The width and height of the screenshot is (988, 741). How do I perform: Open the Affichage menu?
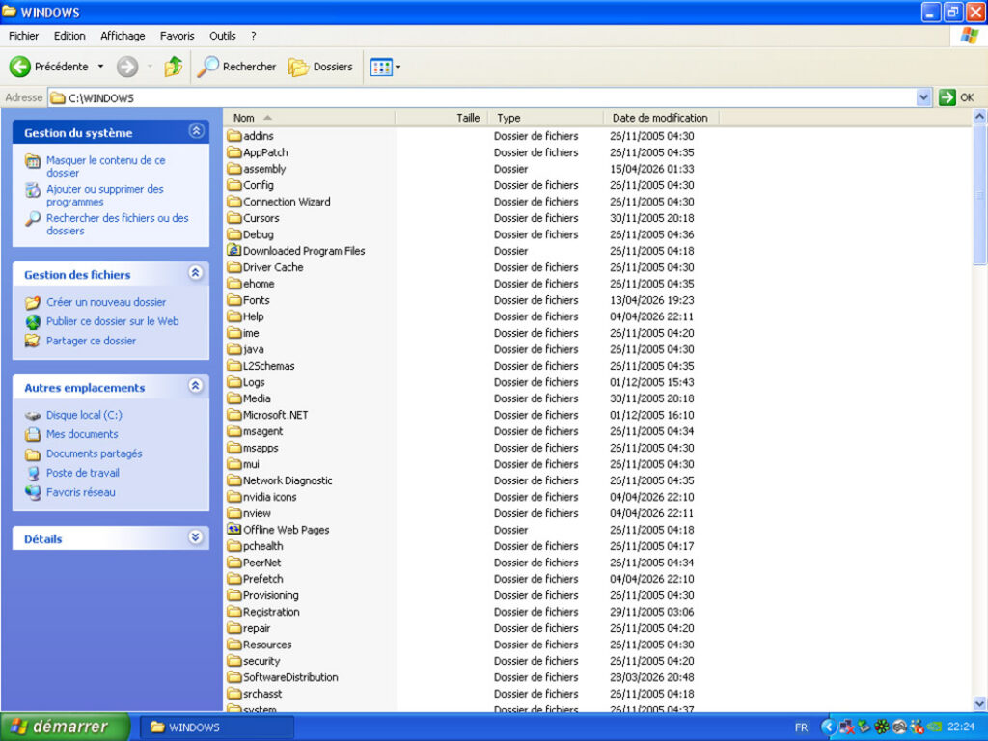123,36
